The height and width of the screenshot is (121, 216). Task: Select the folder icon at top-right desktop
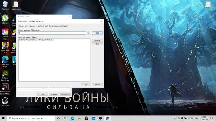[208, 5]
